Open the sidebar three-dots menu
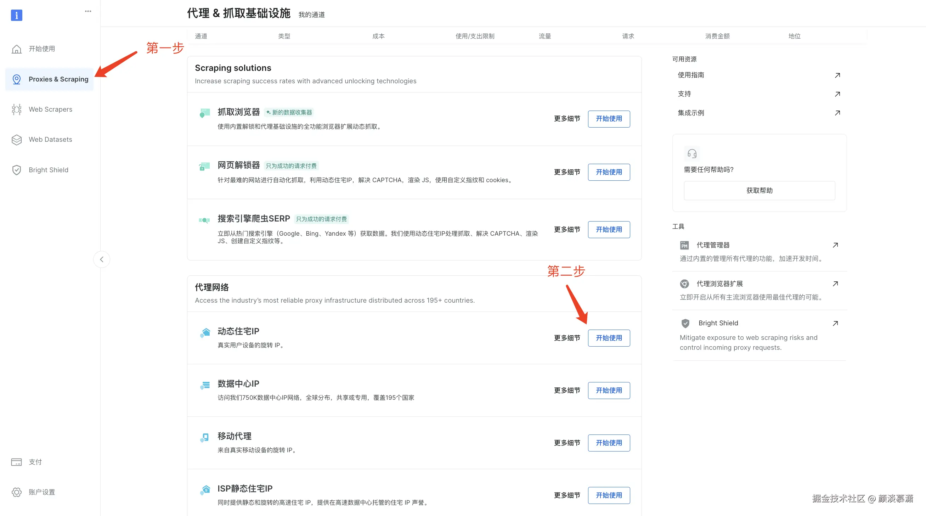 point(88,11)
